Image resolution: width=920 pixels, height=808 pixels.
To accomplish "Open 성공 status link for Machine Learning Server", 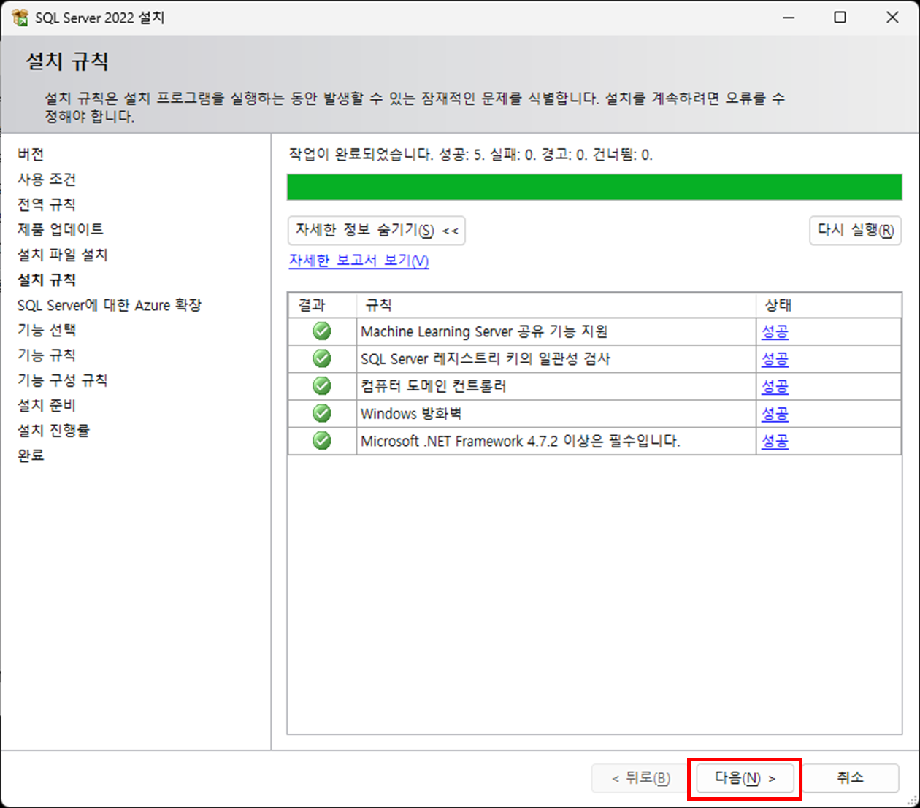I will 775,331.
